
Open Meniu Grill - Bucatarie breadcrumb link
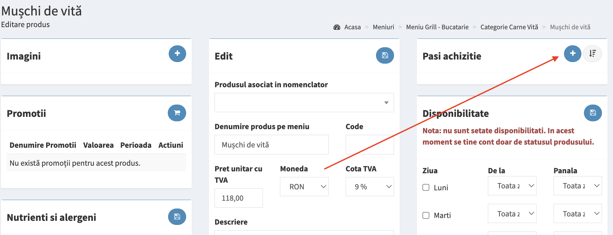tap(437, 27)
